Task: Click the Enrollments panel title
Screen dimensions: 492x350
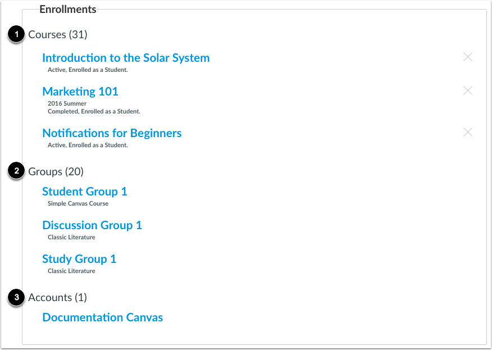Action: pyautogui.click(x=68, y=9)
